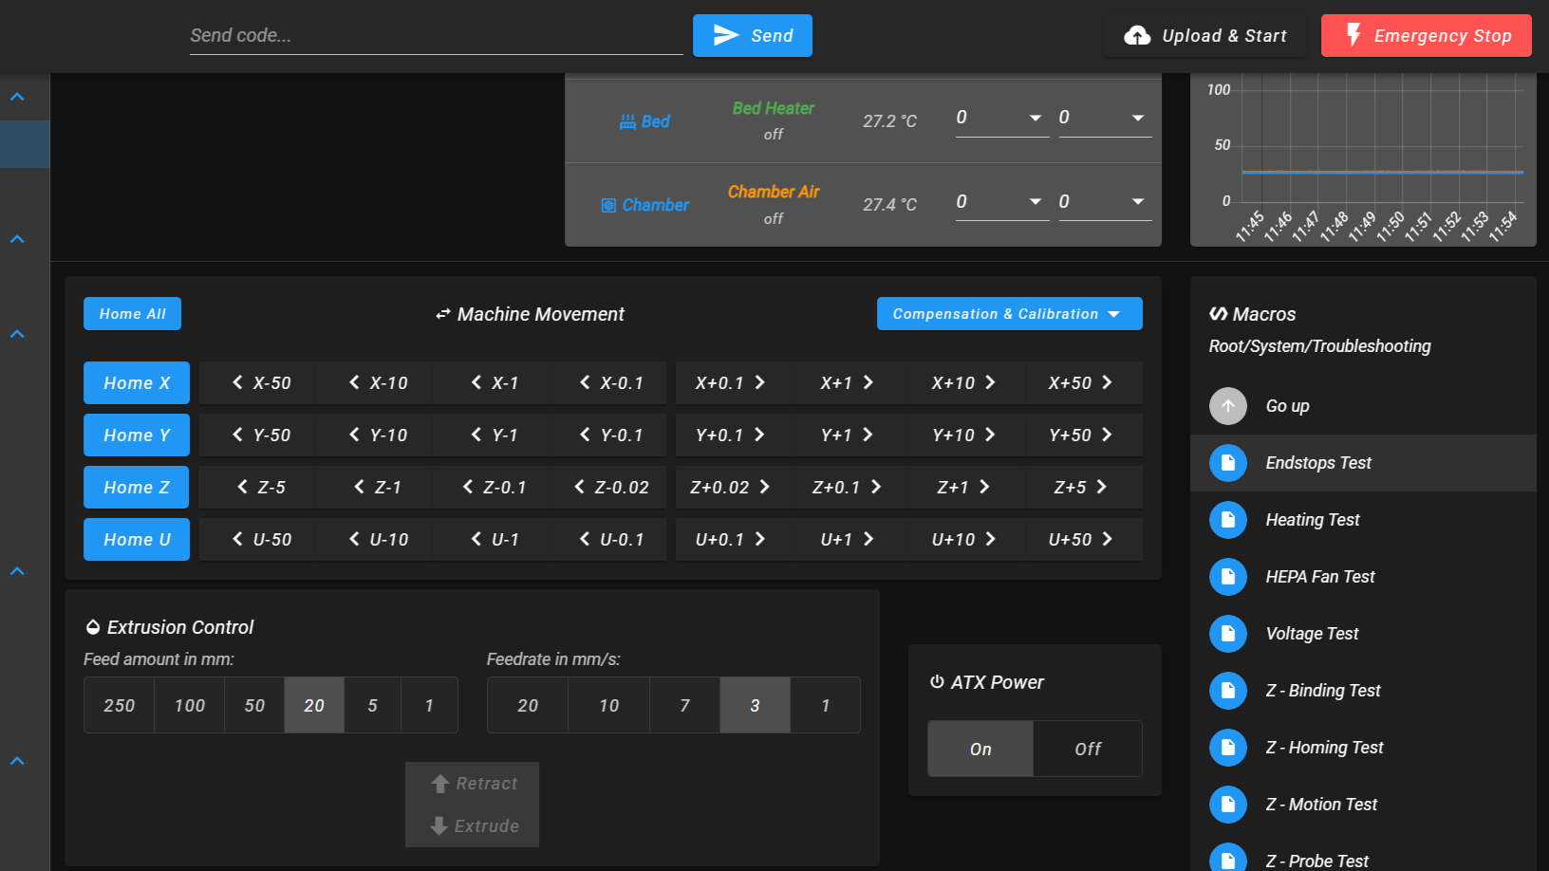Screen dimensions: 1549x871
Task: Run the HEPA Fan Test macro
Action: click(x=1363, y=577)
